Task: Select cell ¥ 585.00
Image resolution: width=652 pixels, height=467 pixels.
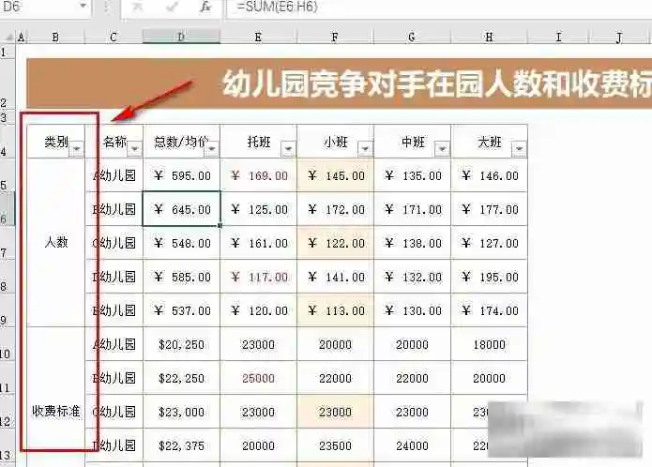Action: point(181,277)
